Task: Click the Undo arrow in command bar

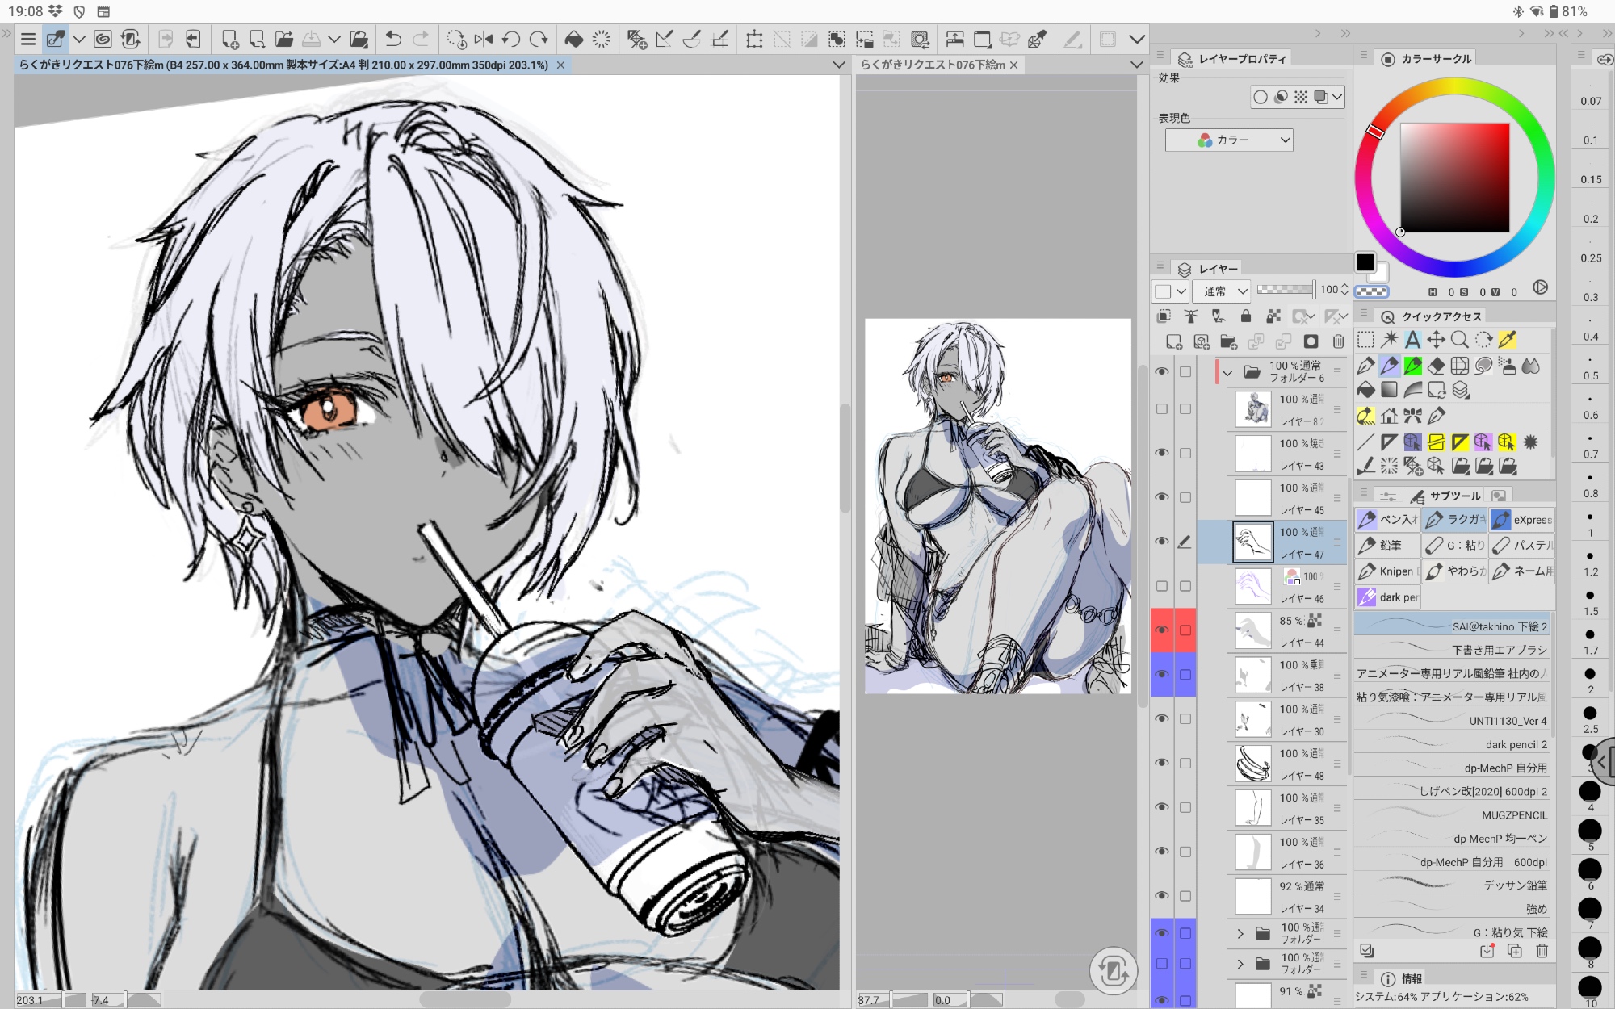Action: tap(392, 39)
